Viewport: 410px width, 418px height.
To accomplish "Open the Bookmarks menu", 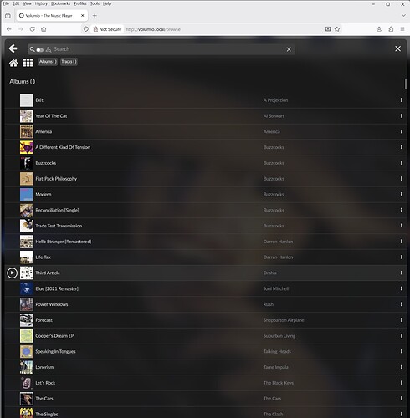I will tap(60, 3).
